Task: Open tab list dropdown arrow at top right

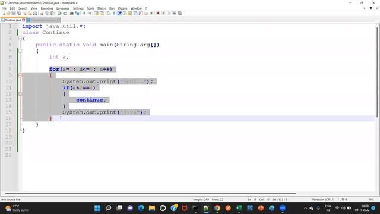Action: [x=370, y=8]
